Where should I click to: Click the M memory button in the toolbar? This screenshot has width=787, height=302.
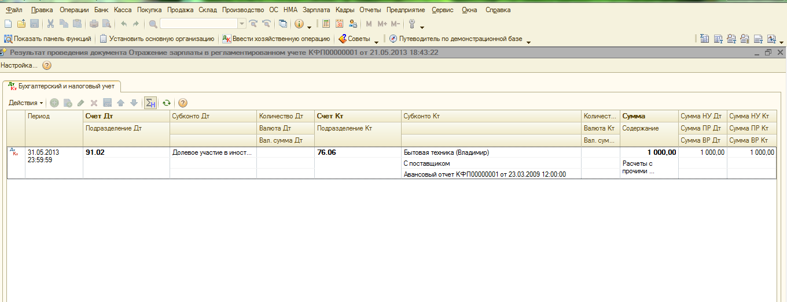[369, 24]
